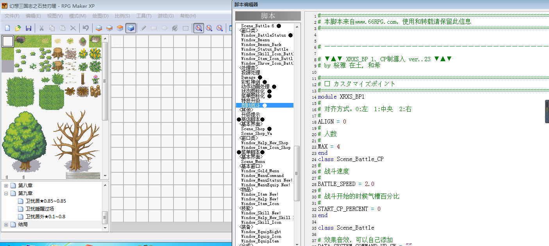Set map zoom to 1/4
This screenshot has width=549, height=246.
pyautogui.click(x=220, y=28)
